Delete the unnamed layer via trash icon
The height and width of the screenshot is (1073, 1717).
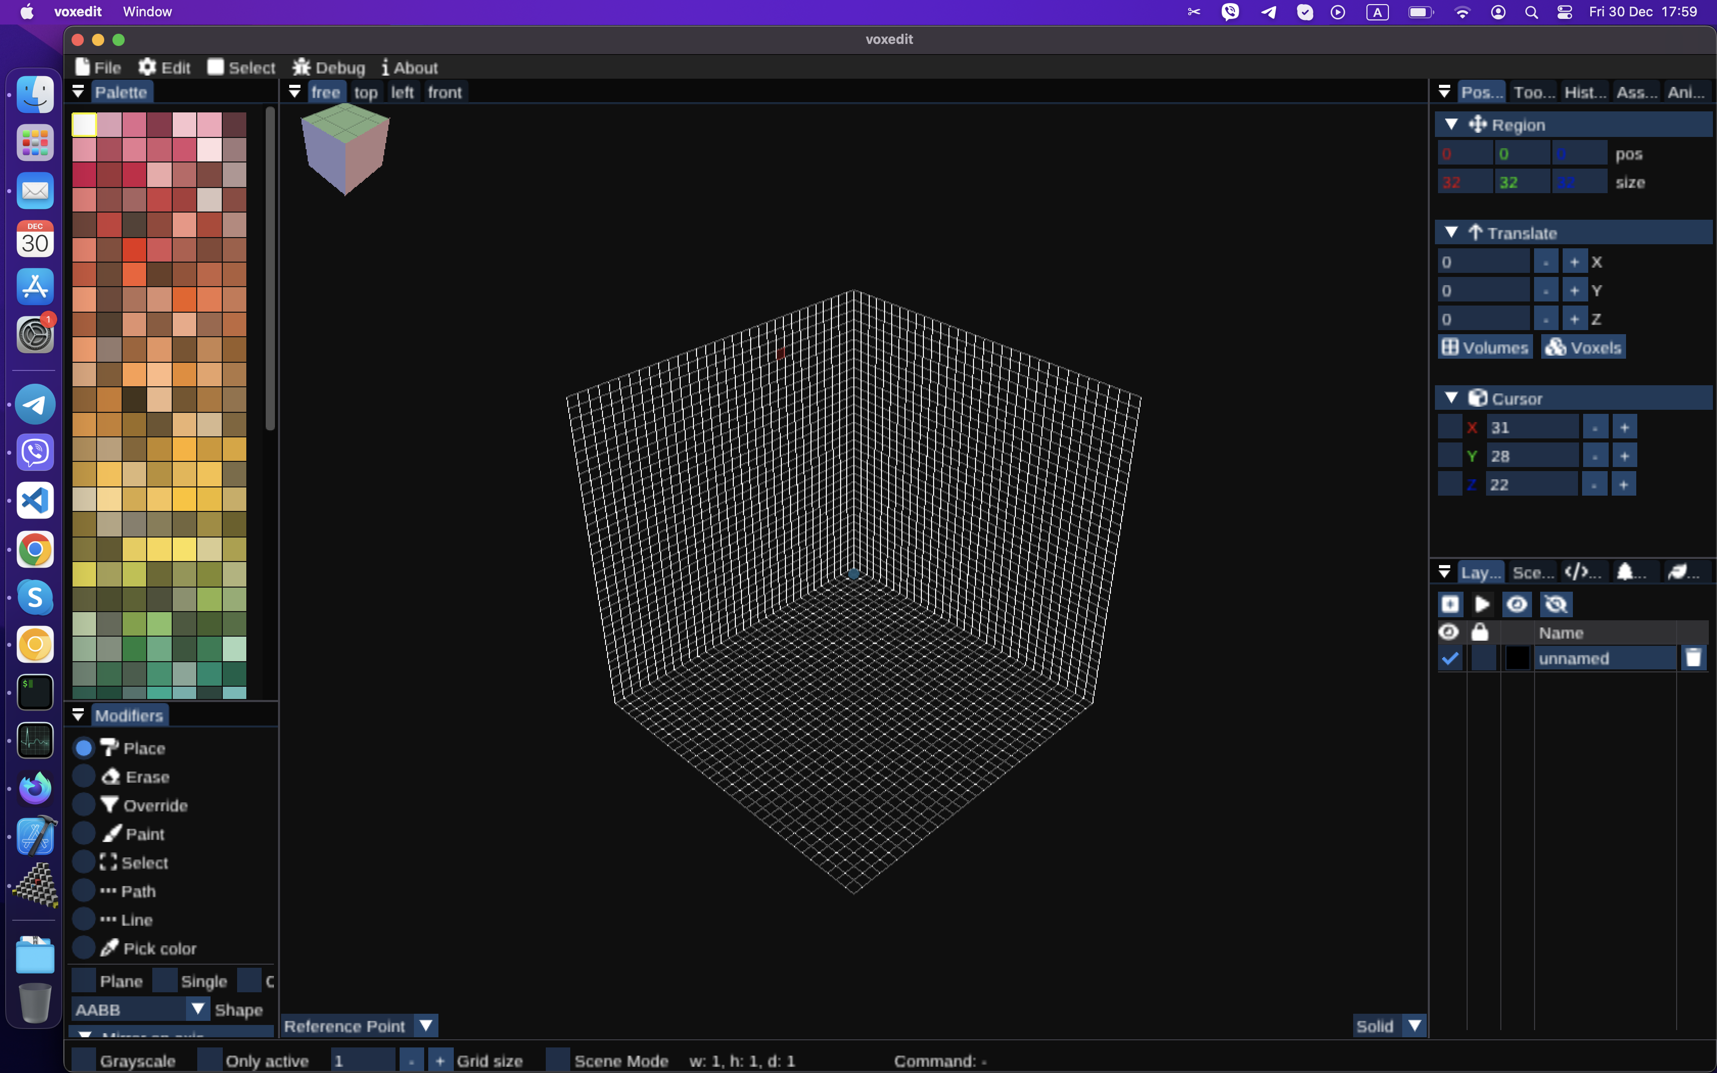pos(1695,657)
